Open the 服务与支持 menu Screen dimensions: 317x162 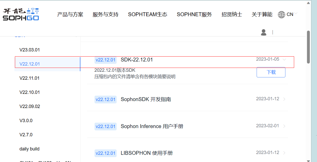(x=106, y=15)
